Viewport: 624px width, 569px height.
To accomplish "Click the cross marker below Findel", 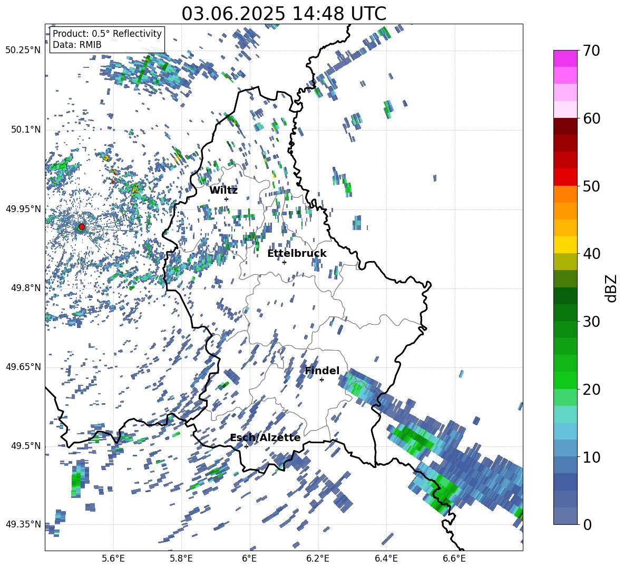I will (x=321, y=380).
